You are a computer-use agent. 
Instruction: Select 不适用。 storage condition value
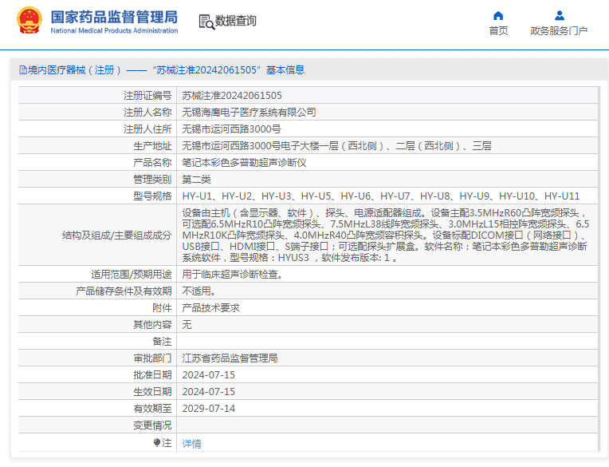pos(198,291)
